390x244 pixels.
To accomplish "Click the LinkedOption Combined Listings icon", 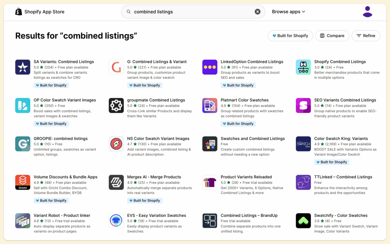I will (210, 67).
